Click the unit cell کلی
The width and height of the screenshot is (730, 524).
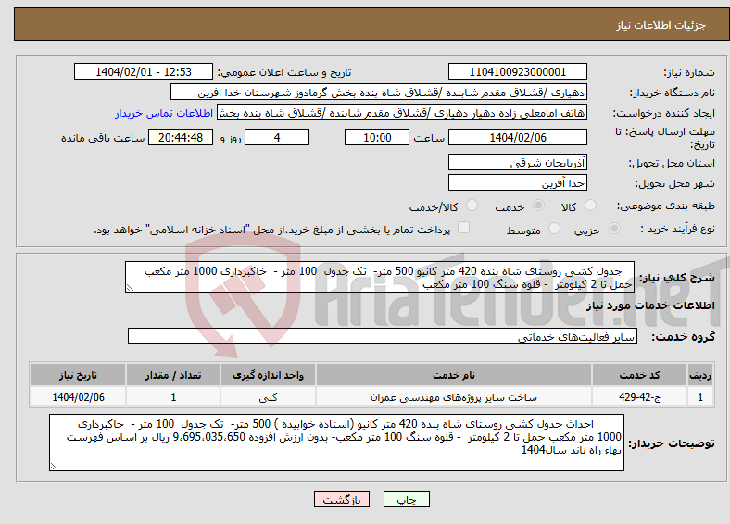[x=268, y=397]
